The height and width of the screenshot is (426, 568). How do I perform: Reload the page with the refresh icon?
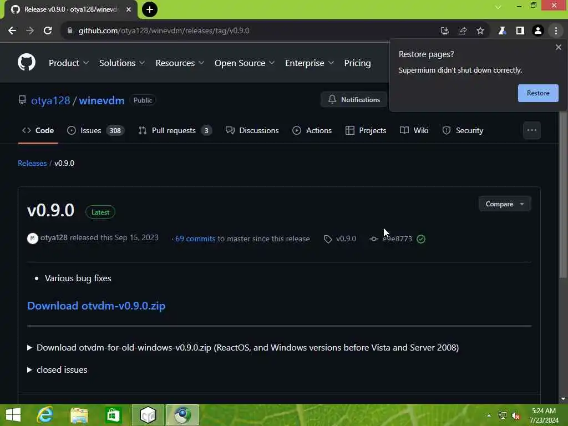[x=48, y=31]
